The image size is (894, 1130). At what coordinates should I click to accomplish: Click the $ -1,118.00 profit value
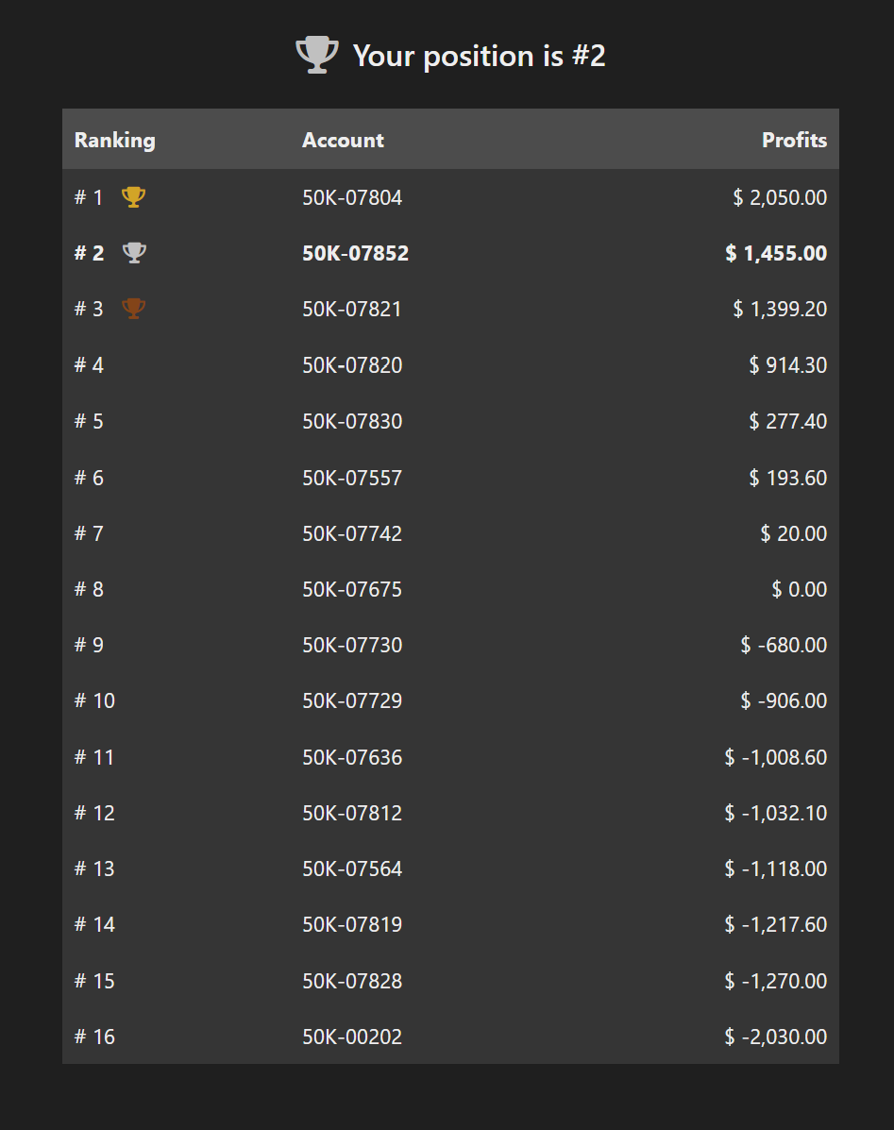coord(776,869)
